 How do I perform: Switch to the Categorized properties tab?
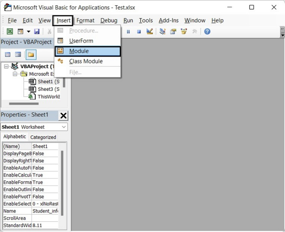click(x=43, y=137)
